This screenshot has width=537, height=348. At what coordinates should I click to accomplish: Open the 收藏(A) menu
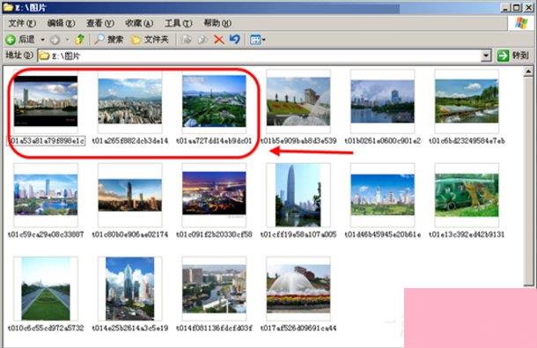tap(139, 23)
